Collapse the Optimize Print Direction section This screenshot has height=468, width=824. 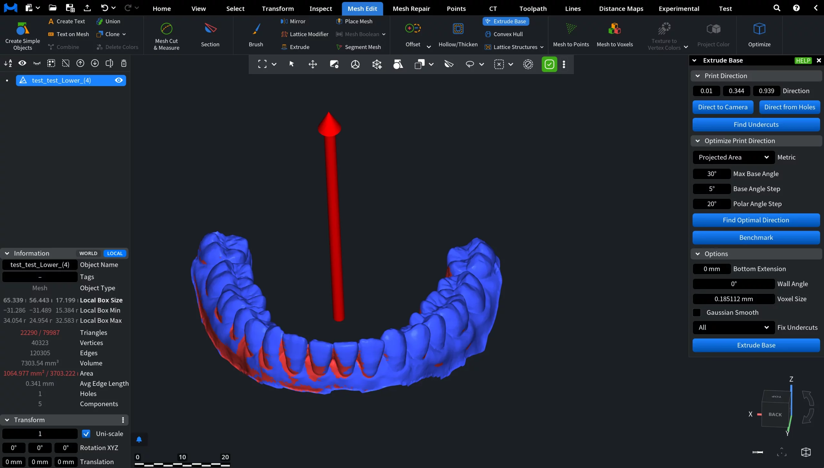698,141
